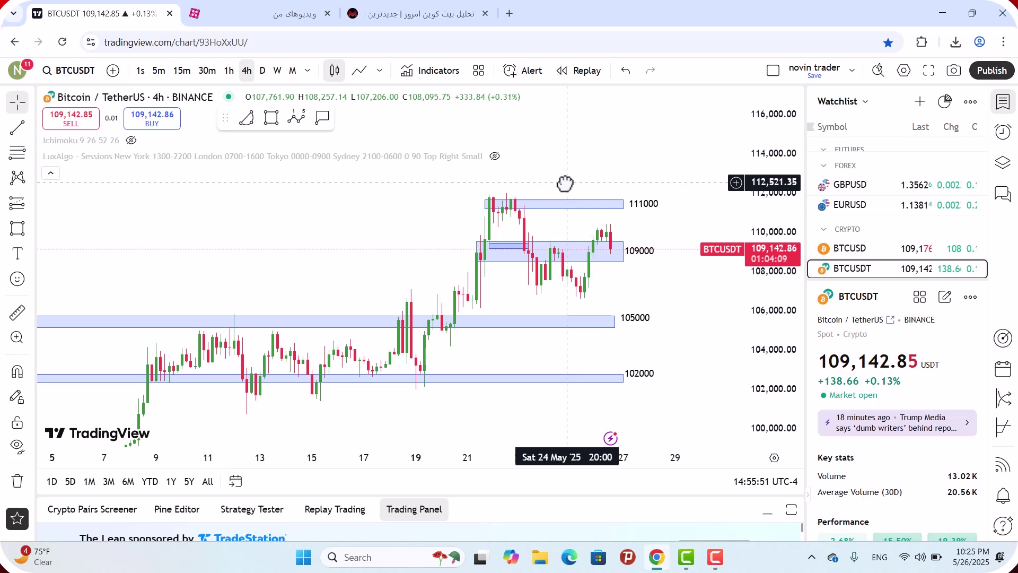Select rectangle in favorites drawing toolbar
This screenshot has width=1018, height=573.
click(x=271, y=117)
